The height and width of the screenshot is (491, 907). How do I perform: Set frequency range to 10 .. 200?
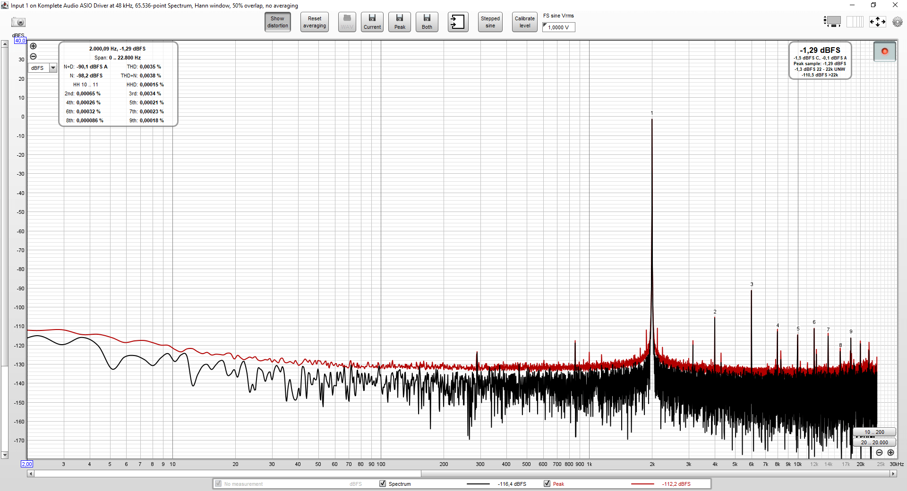pos(874,432)
